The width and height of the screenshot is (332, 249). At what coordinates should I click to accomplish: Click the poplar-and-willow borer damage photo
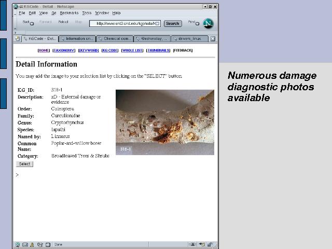(x=164, y=122)
